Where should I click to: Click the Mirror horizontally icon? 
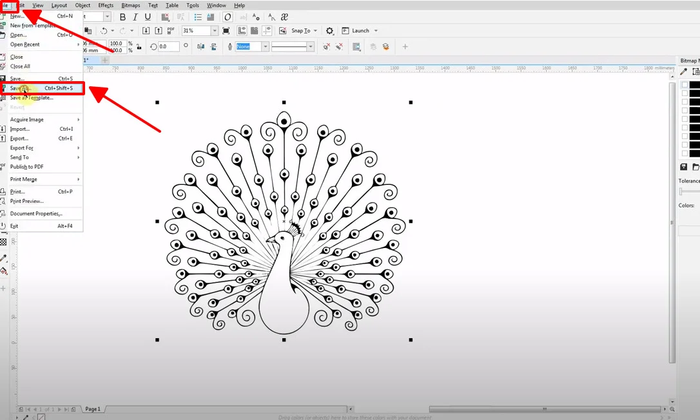coord(201,46)
